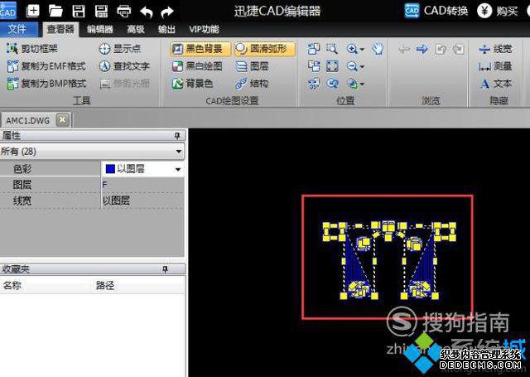The image size is (530, 377).
Task: Click the save-as floppy disk icon
Action: tap(101, 11)
